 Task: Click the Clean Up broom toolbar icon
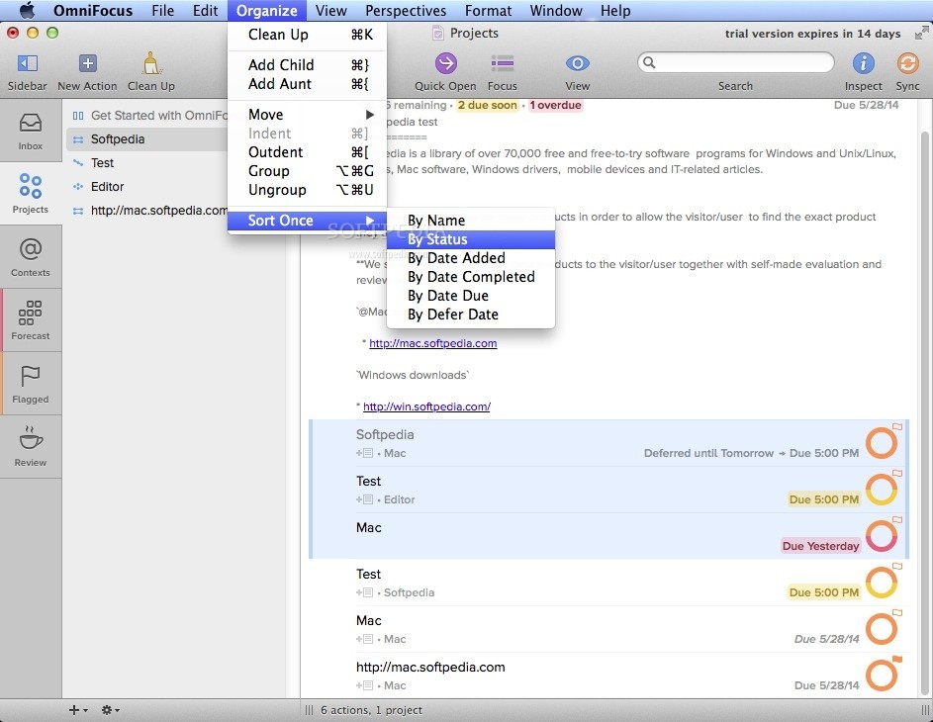click(x=151, y=63)
